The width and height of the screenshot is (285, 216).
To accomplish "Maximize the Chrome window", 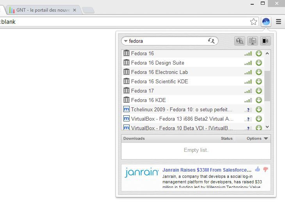I will click(x=263, y=3).
